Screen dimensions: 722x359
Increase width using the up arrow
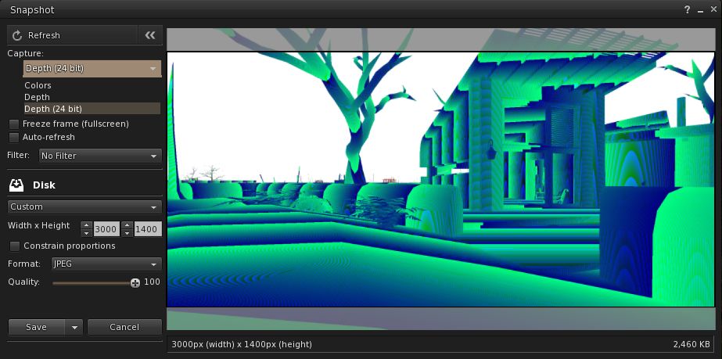(x=86, y=225)
